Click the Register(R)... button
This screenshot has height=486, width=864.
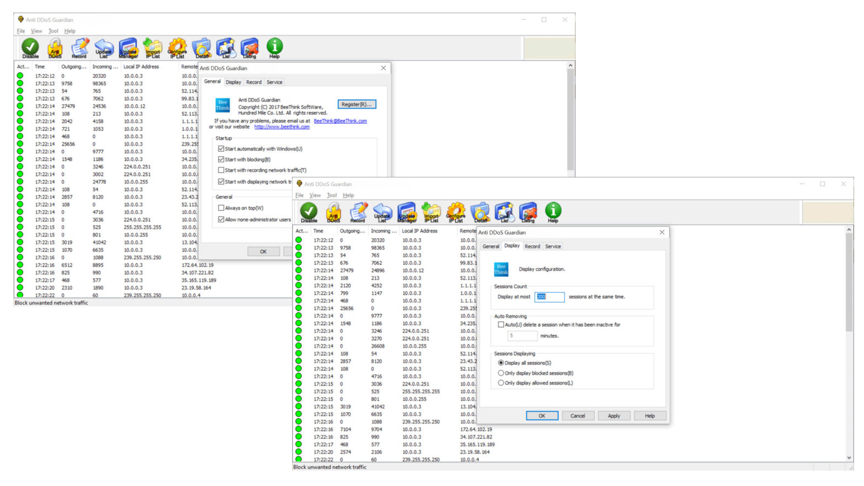[357, 104]
